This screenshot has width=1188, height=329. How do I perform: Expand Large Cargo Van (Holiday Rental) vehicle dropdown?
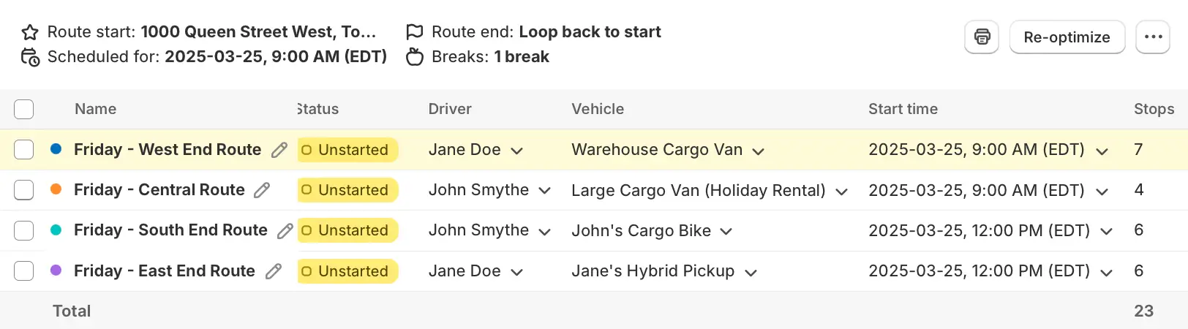click(x=841, y=192)
